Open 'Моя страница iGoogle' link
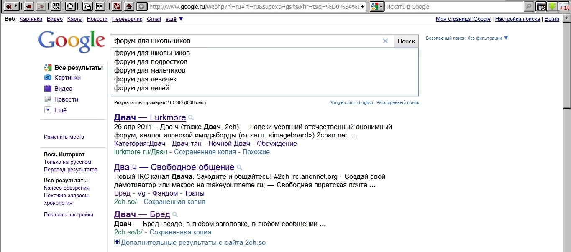The height and width of the screenshot is (252, 571). [463, 19]
